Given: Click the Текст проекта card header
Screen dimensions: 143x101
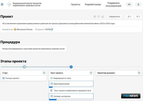Looking at the screenshot, I should [71, 73].
